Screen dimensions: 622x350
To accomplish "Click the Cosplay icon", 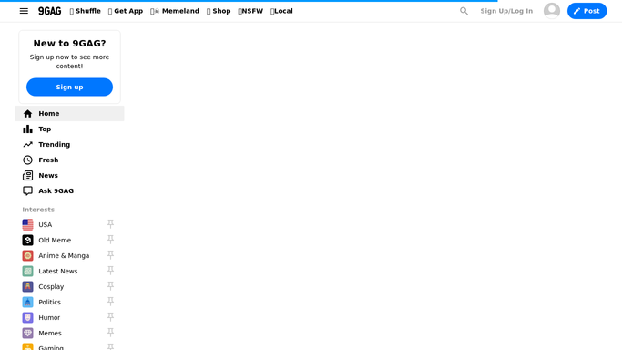I will click(27, 286).
